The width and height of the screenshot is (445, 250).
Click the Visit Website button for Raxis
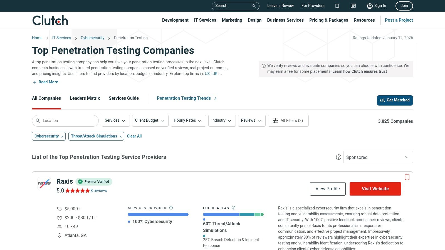(x=375, y=189)
